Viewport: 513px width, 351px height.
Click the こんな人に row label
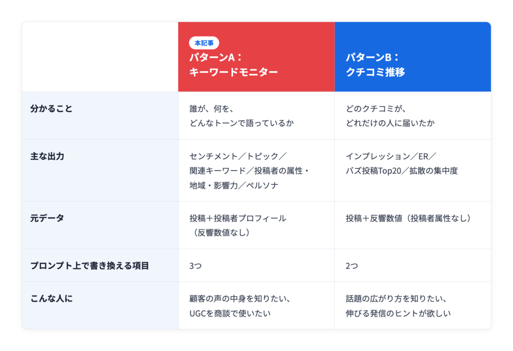pyautogui.click(x=52, y=298)
